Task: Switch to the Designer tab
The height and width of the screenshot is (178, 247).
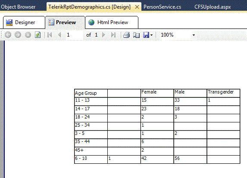Action: pos(24,22)
